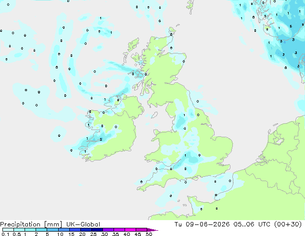Click the "20" legend scale label
This screenshot has height=236, width=305.
pyautogui.click(x=82, y=234)
